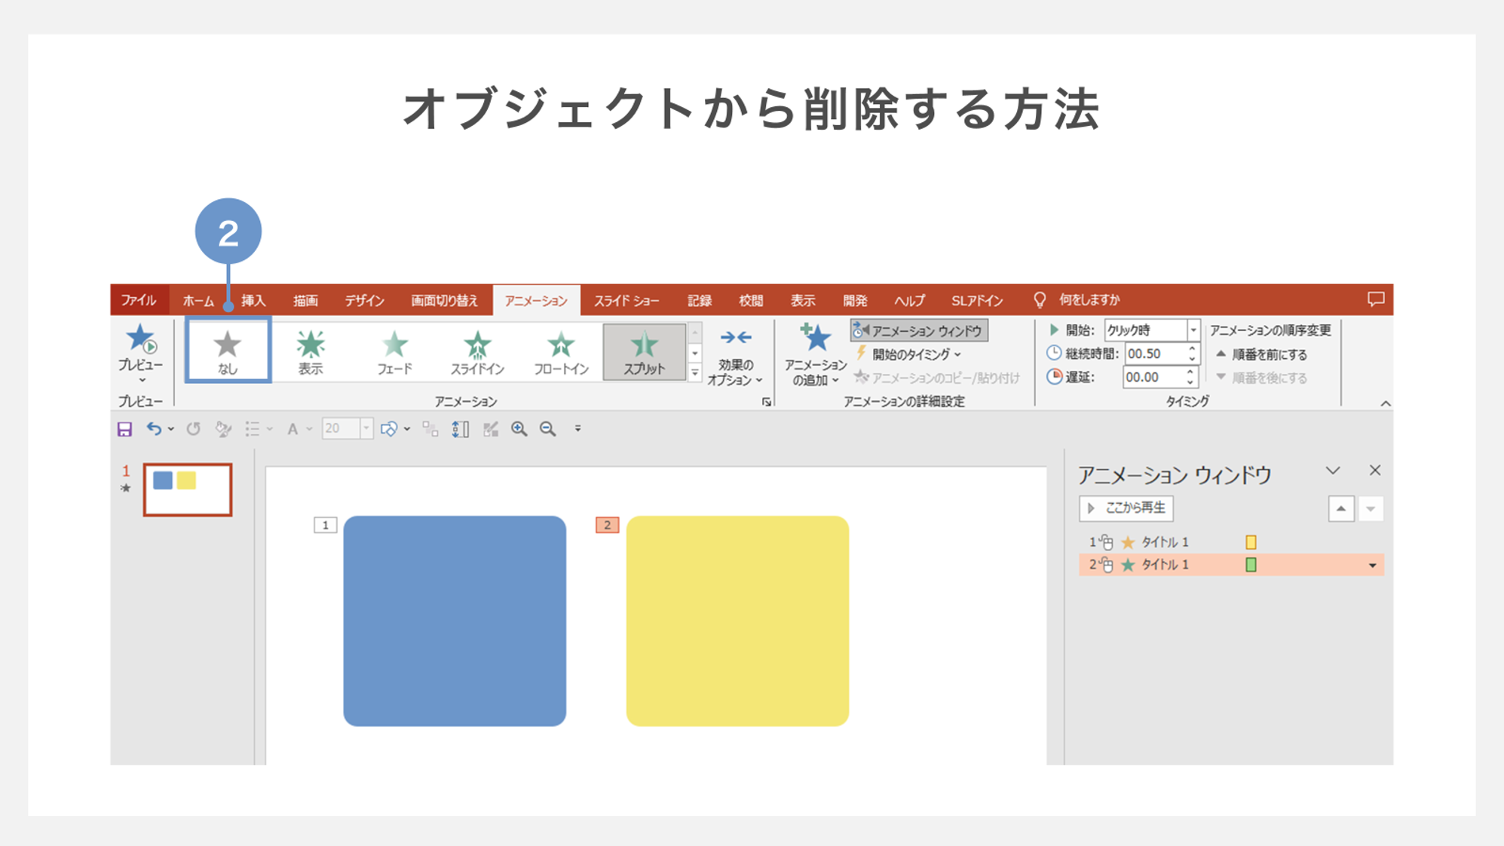Apply the フロートイン (Float In) animation
The image size is (1504, 846).
561,352
